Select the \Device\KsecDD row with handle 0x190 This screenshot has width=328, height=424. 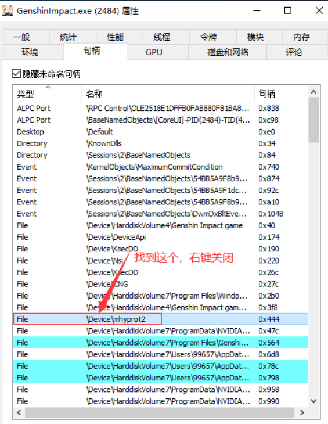[x=160, y=249]
